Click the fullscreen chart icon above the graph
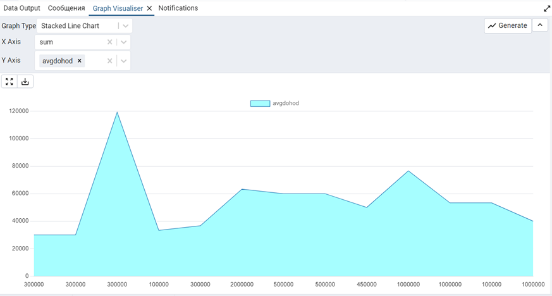Image resolution: width=552 pixels, height=296 pixels. tap(9, 82)
